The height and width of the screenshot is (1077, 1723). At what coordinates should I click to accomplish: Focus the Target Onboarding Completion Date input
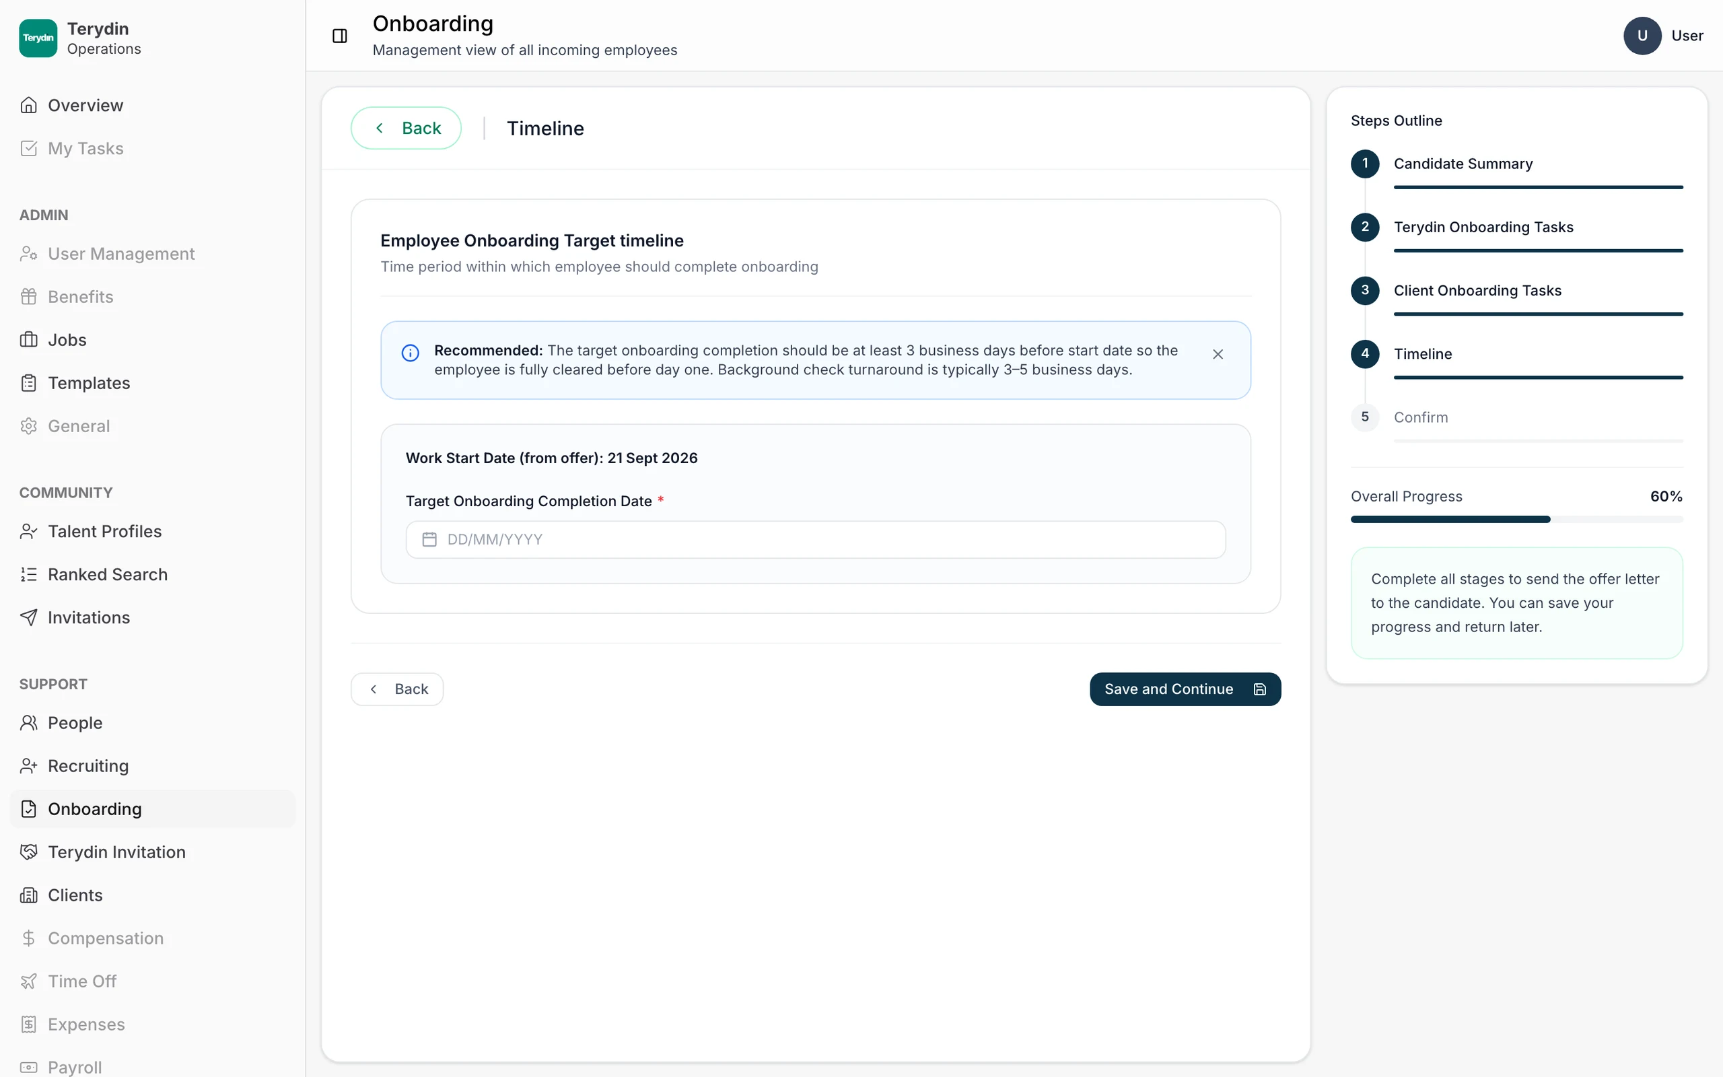(x=815, y=539)
